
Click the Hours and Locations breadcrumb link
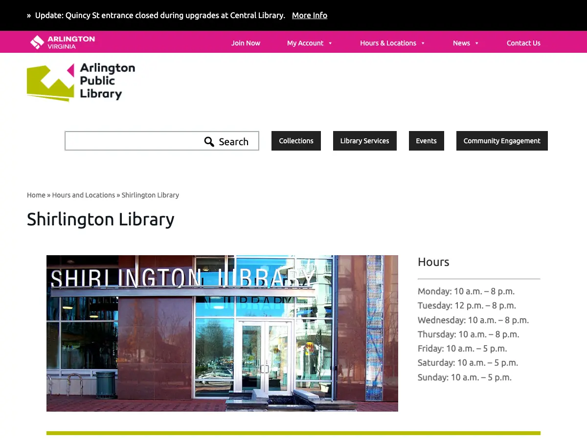pos(84,195)
